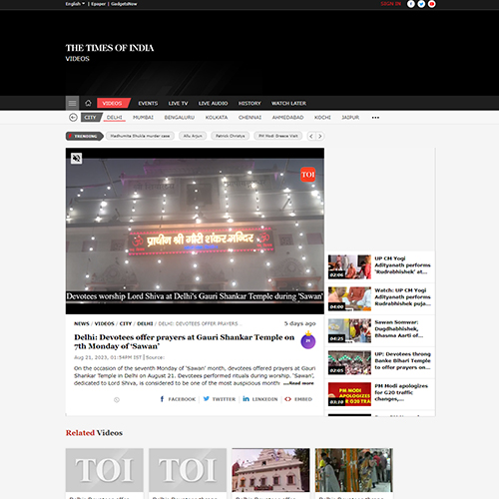Click the TOI logo badge on the video
This screenshot has width=499, height=499.
307,175
